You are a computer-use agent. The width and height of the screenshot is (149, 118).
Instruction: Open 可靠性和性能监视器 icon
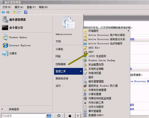click(85, 98)
